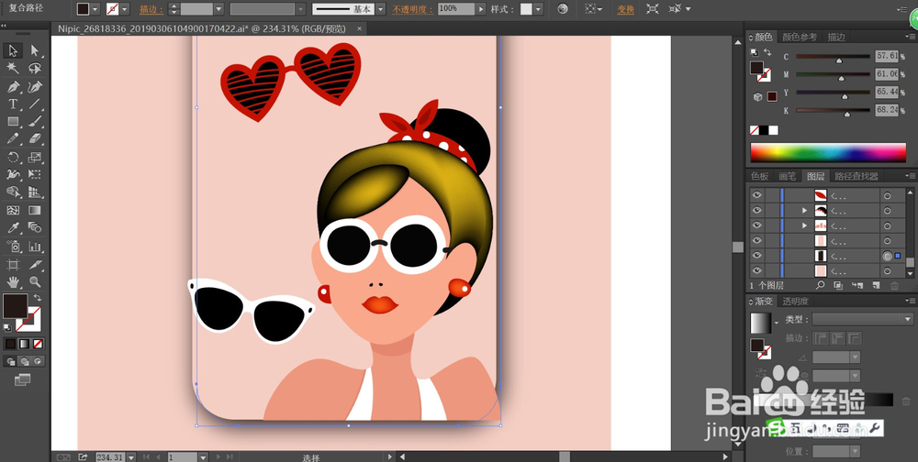Pick the Gradient tool in toolbox

pyautogui.click(x=35, y=210)
